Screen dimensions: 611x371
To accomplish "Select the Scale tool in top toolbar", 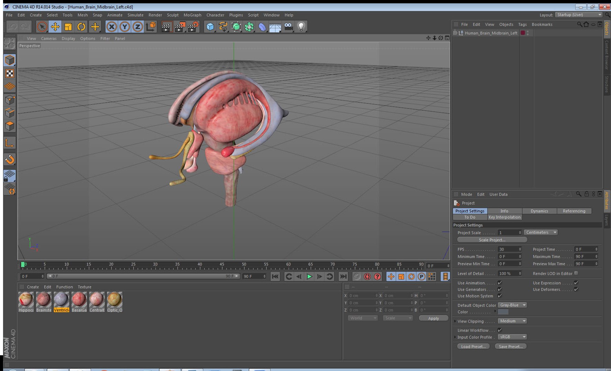I will click(68, 27).
